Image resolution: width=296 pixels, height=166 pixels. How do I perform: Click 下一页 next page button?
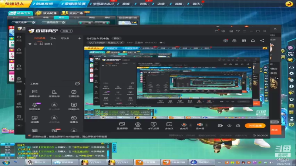tap(102, 23)
